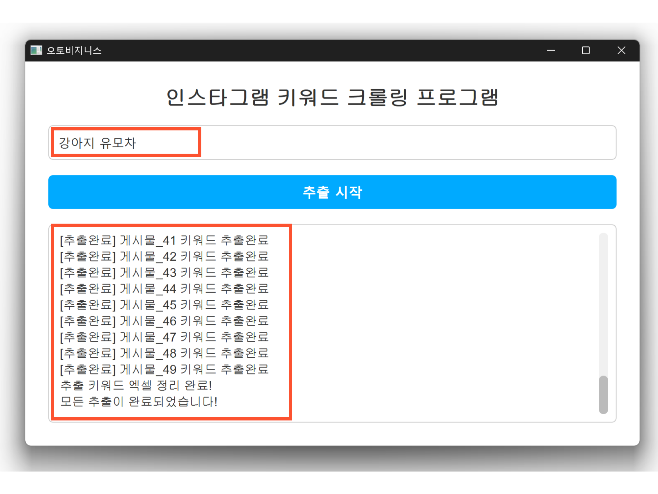658x494 pixels.
Task: Select the log line 게시물_44 키워드 추출완료
Action: (164, 289)
